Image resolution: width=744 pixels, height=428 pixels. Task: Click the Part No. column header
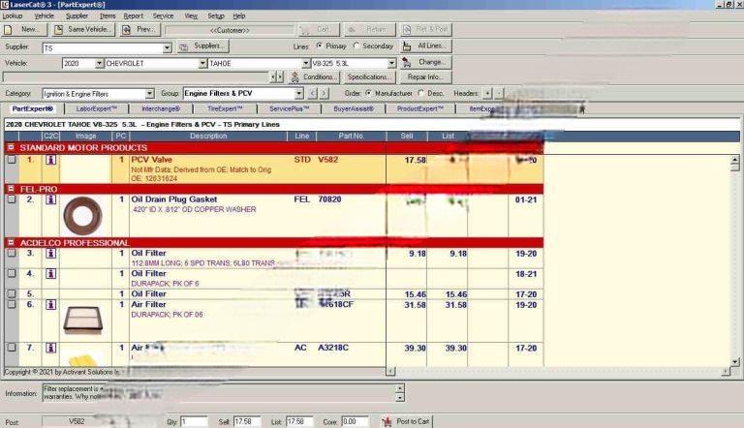pos(351,137)
